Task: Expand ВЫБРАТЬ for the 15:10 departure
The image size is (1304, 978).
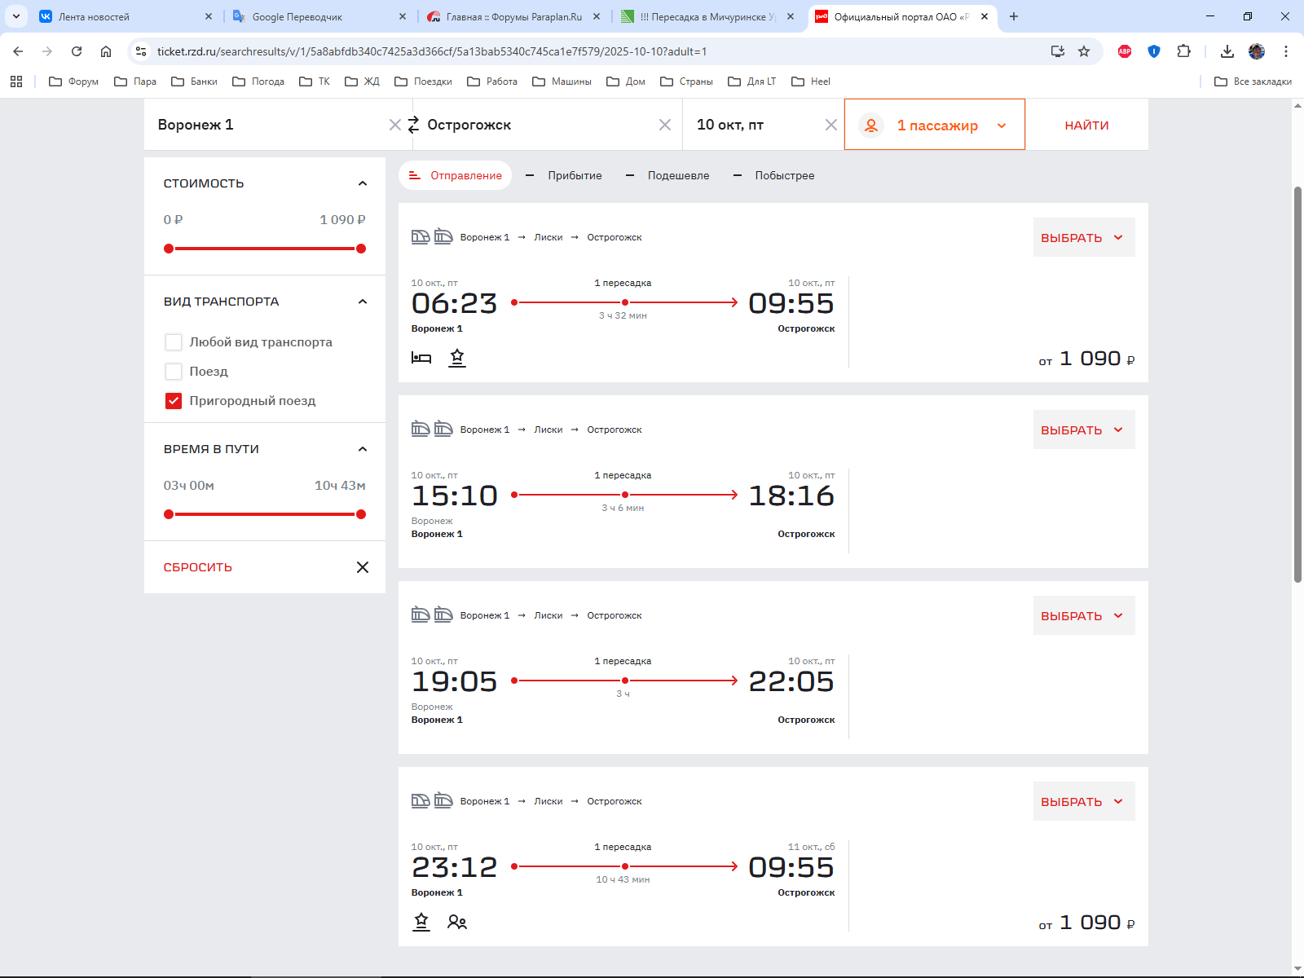Action: (x=1083, y=430)
